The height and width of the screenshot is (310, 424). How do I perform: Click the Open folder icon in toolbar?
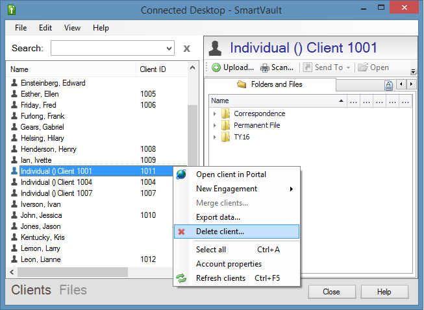(x=363, y=67)
